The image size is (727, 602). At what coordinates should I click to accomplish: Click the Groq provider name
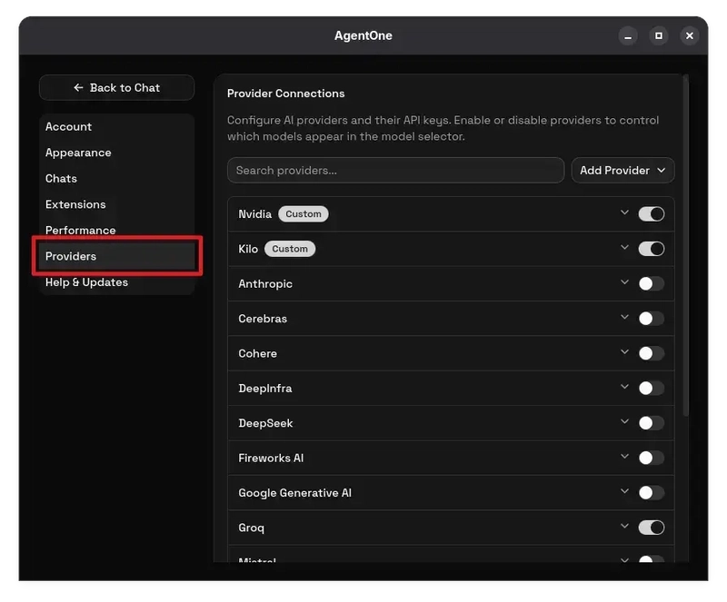(x=252, y=528)
